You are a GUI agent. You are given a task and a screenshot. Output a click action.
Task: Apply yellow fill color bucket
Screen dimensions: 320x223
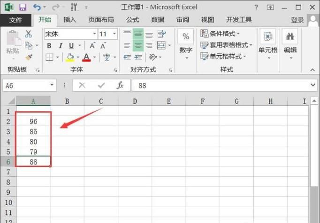70,57
